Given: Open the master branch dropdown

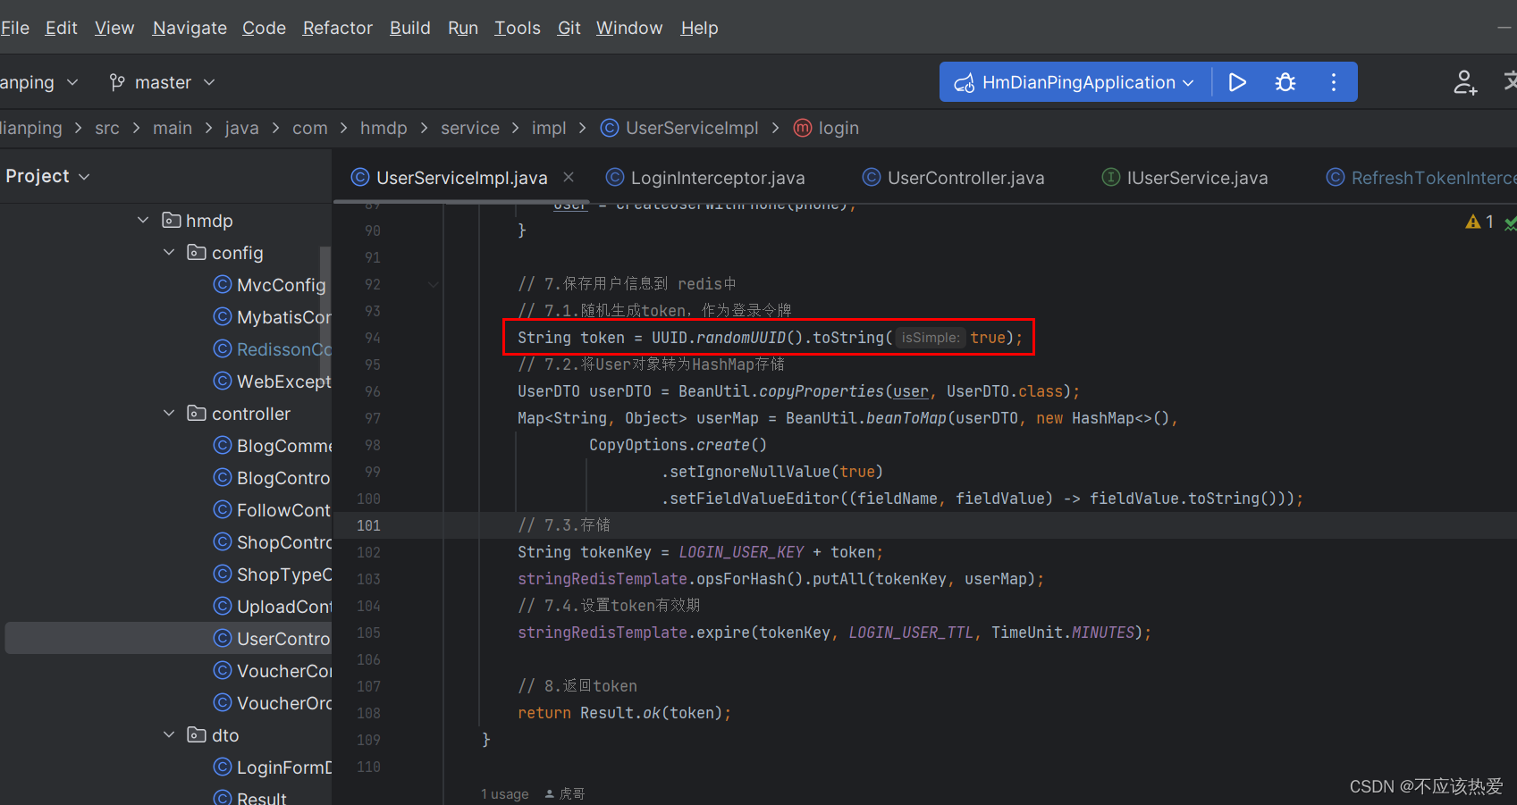Looking at the screenshot, I should pos(162,82).
